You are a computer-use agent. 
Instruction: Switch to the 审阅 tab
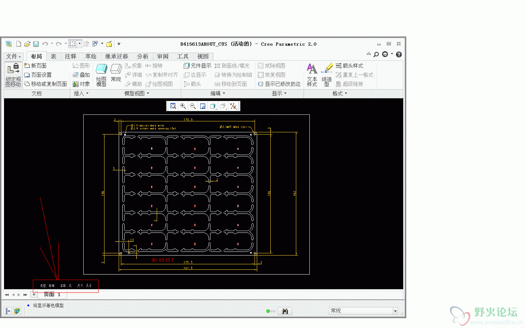(x=163, y=56)
